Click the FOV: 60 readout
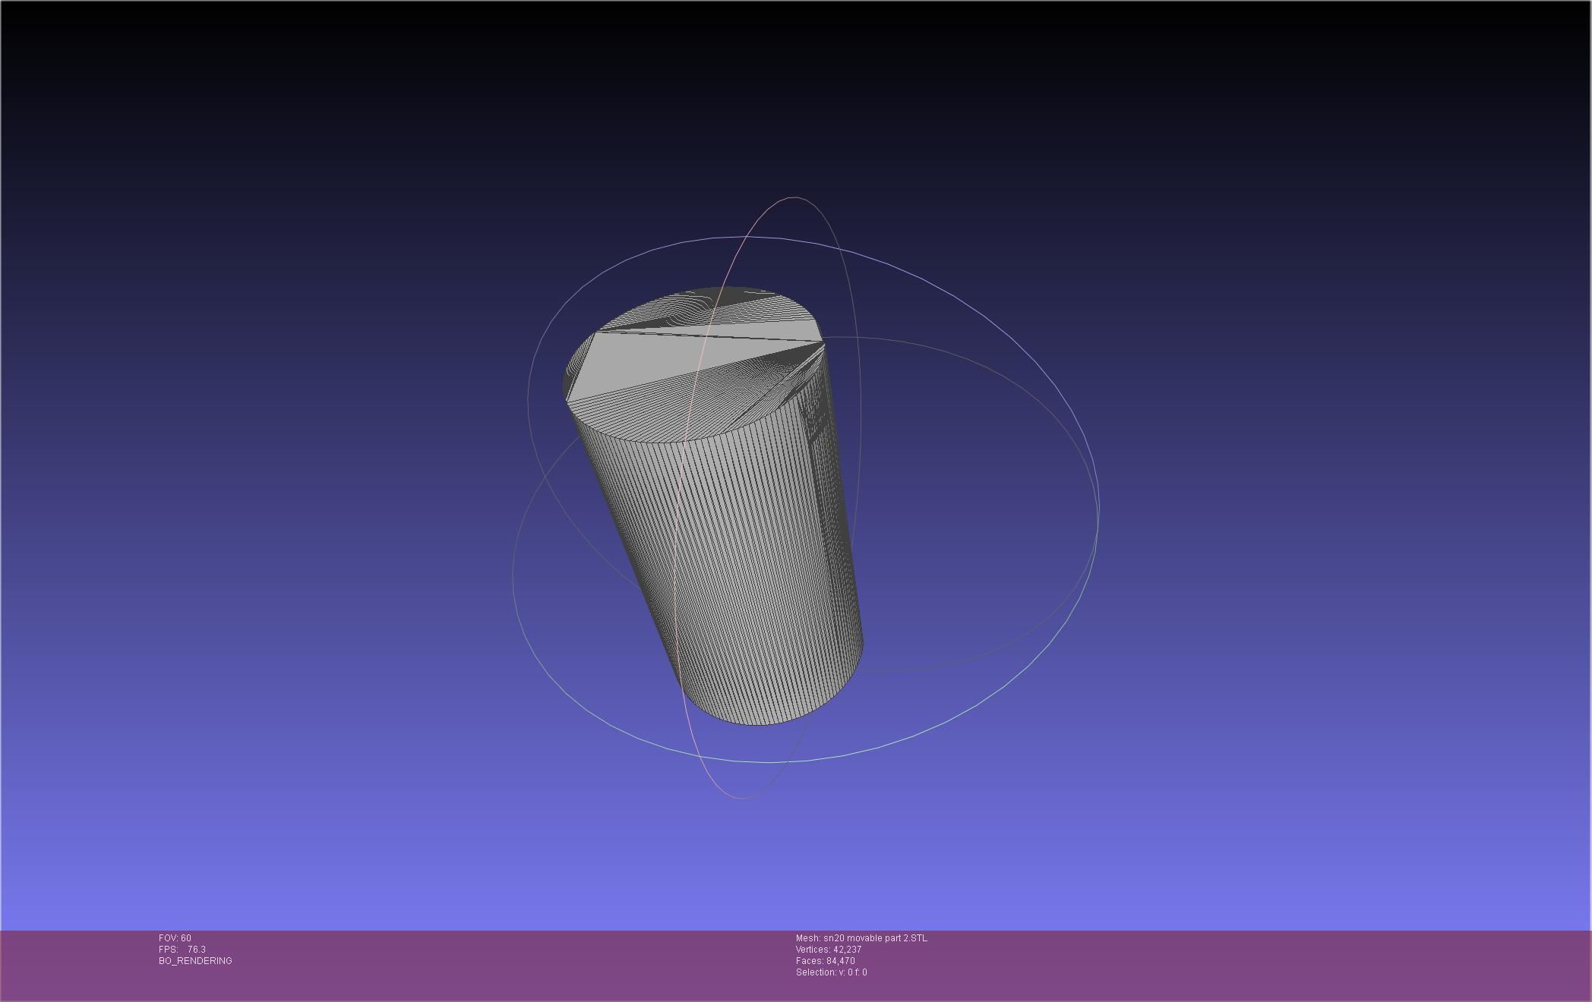The image size is (1592, 1002). [175, 938]
